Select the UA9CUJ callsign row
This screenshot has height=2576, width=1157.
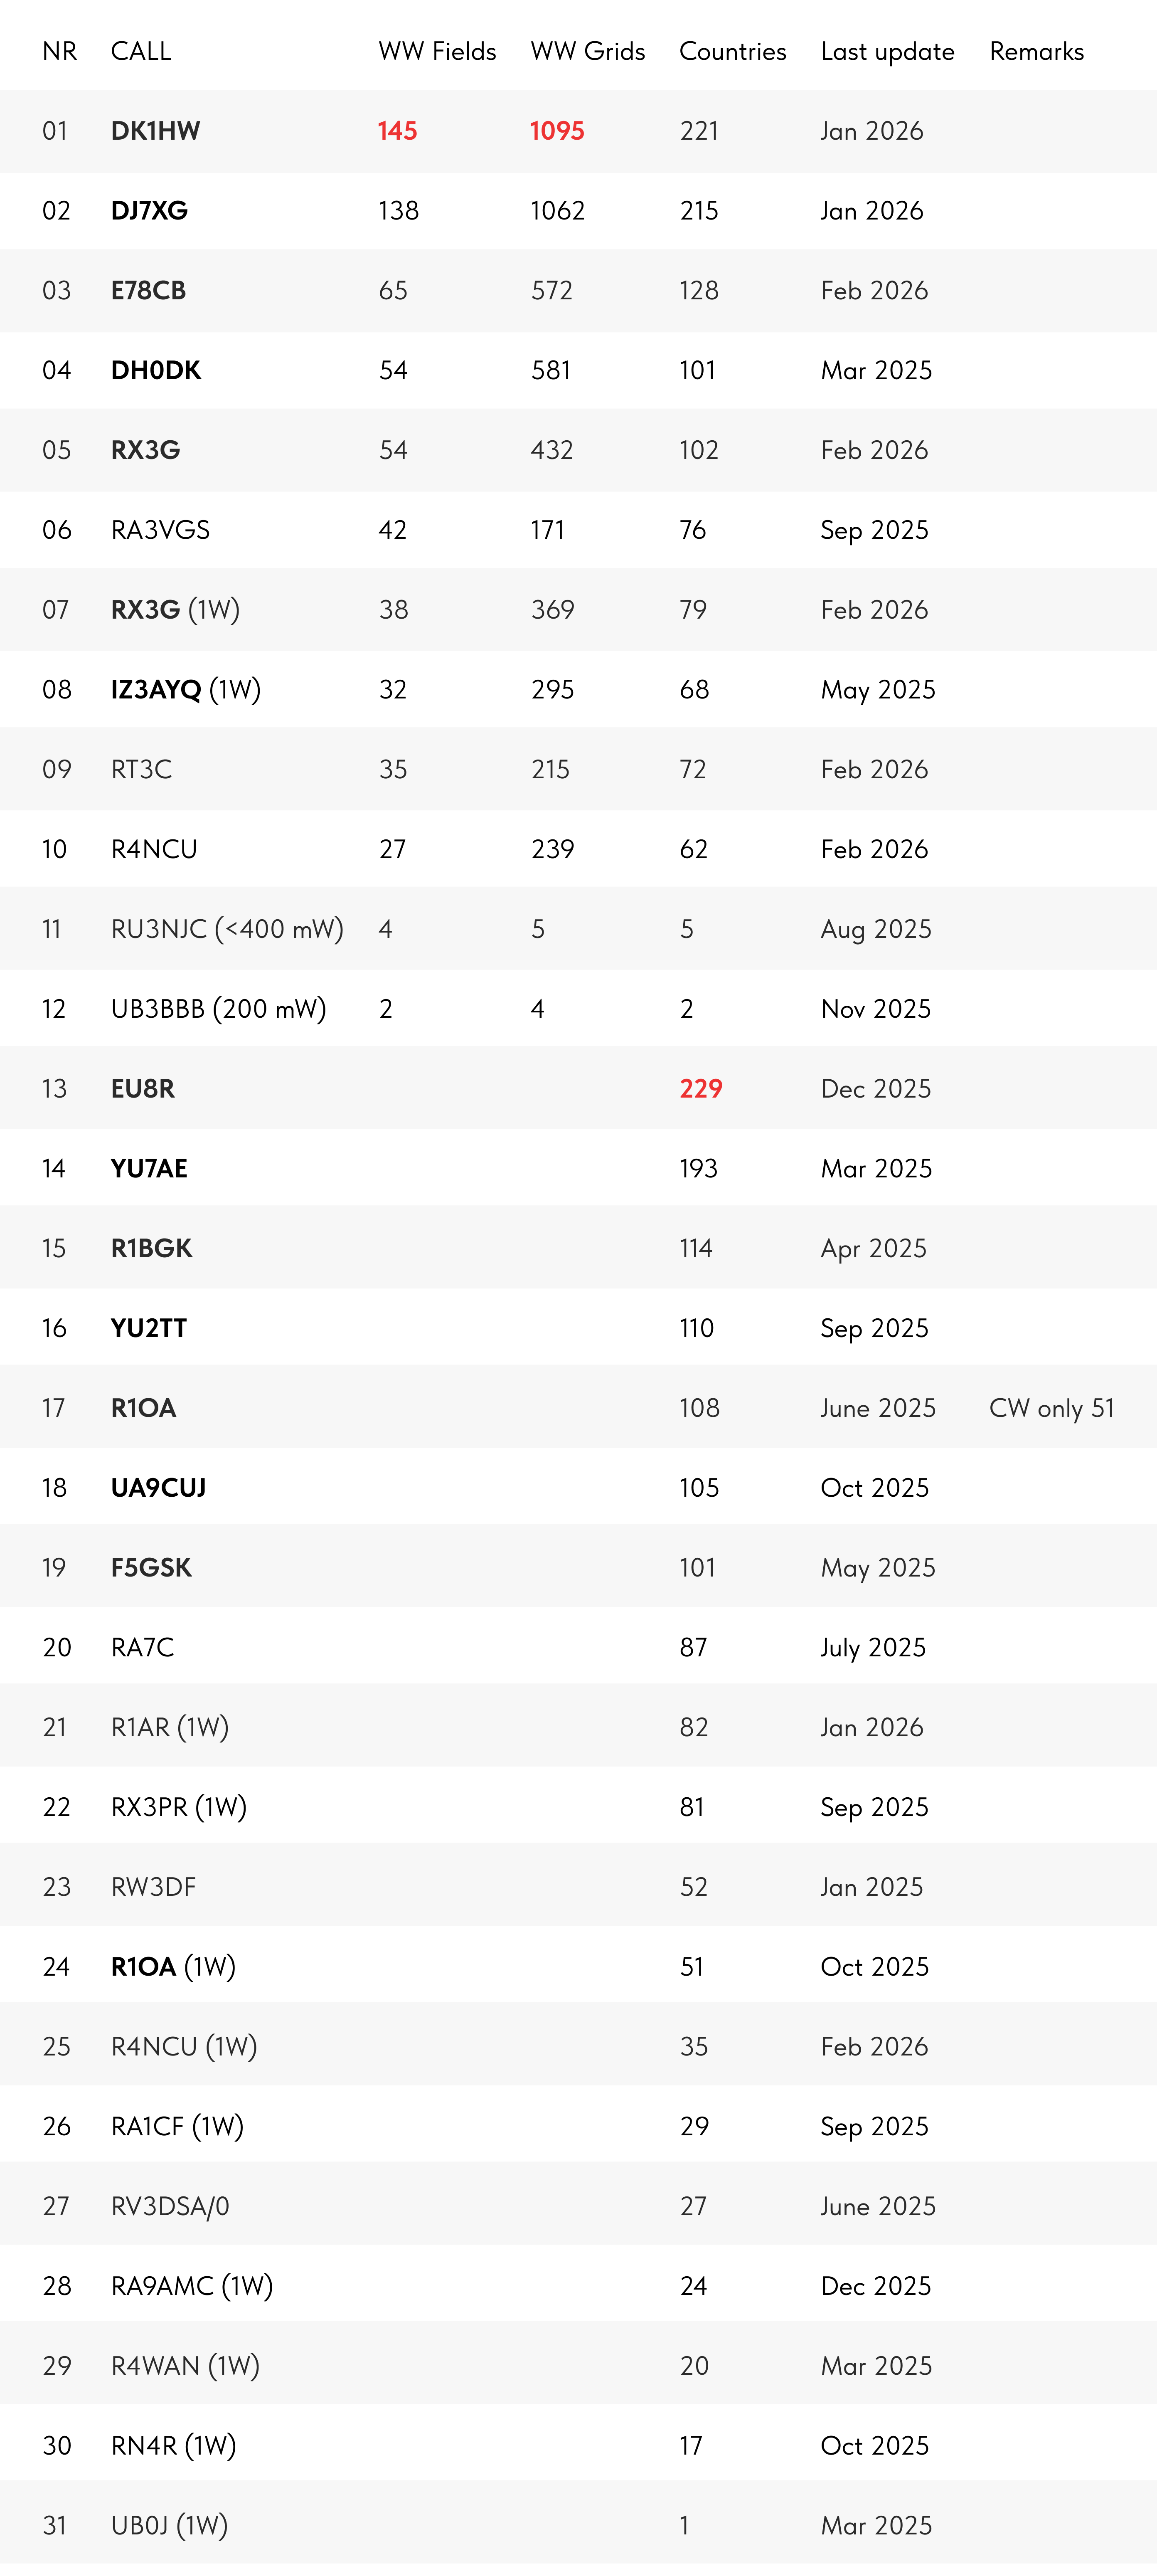pos(578,1488)
